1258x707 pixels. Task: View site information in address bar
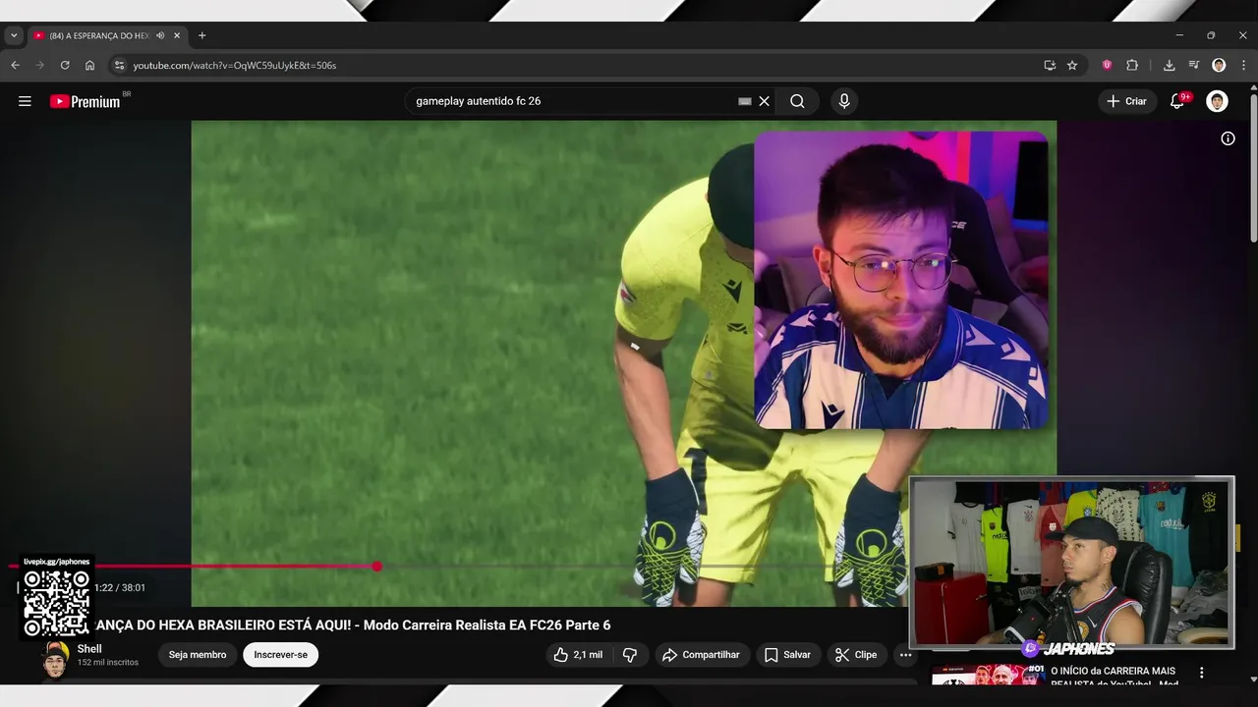119,65
